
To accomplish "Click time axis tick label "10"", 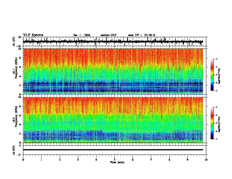I will point(206,160).
